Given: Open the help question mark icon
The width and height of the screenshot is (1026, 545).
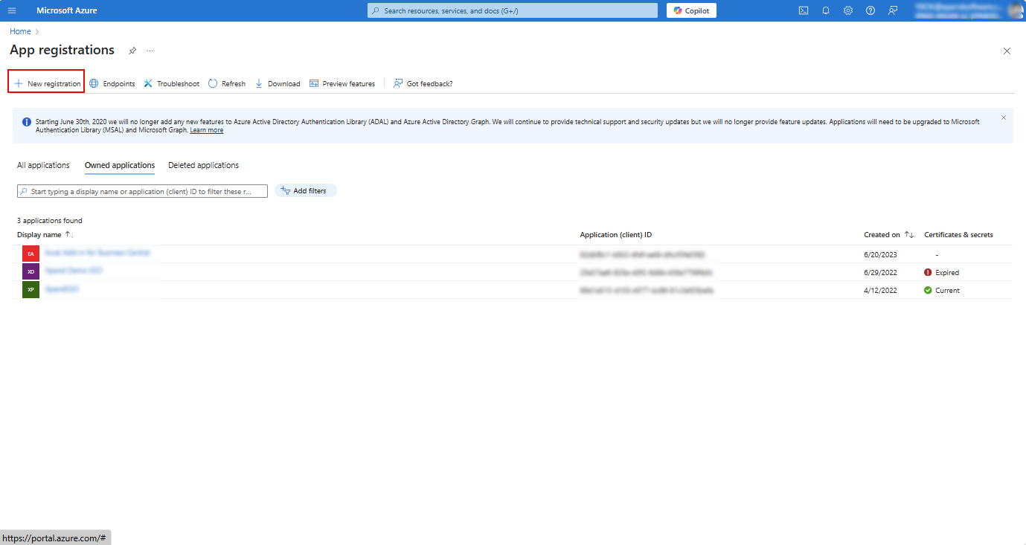Looking at the screenshot, I should click(871, 10).
